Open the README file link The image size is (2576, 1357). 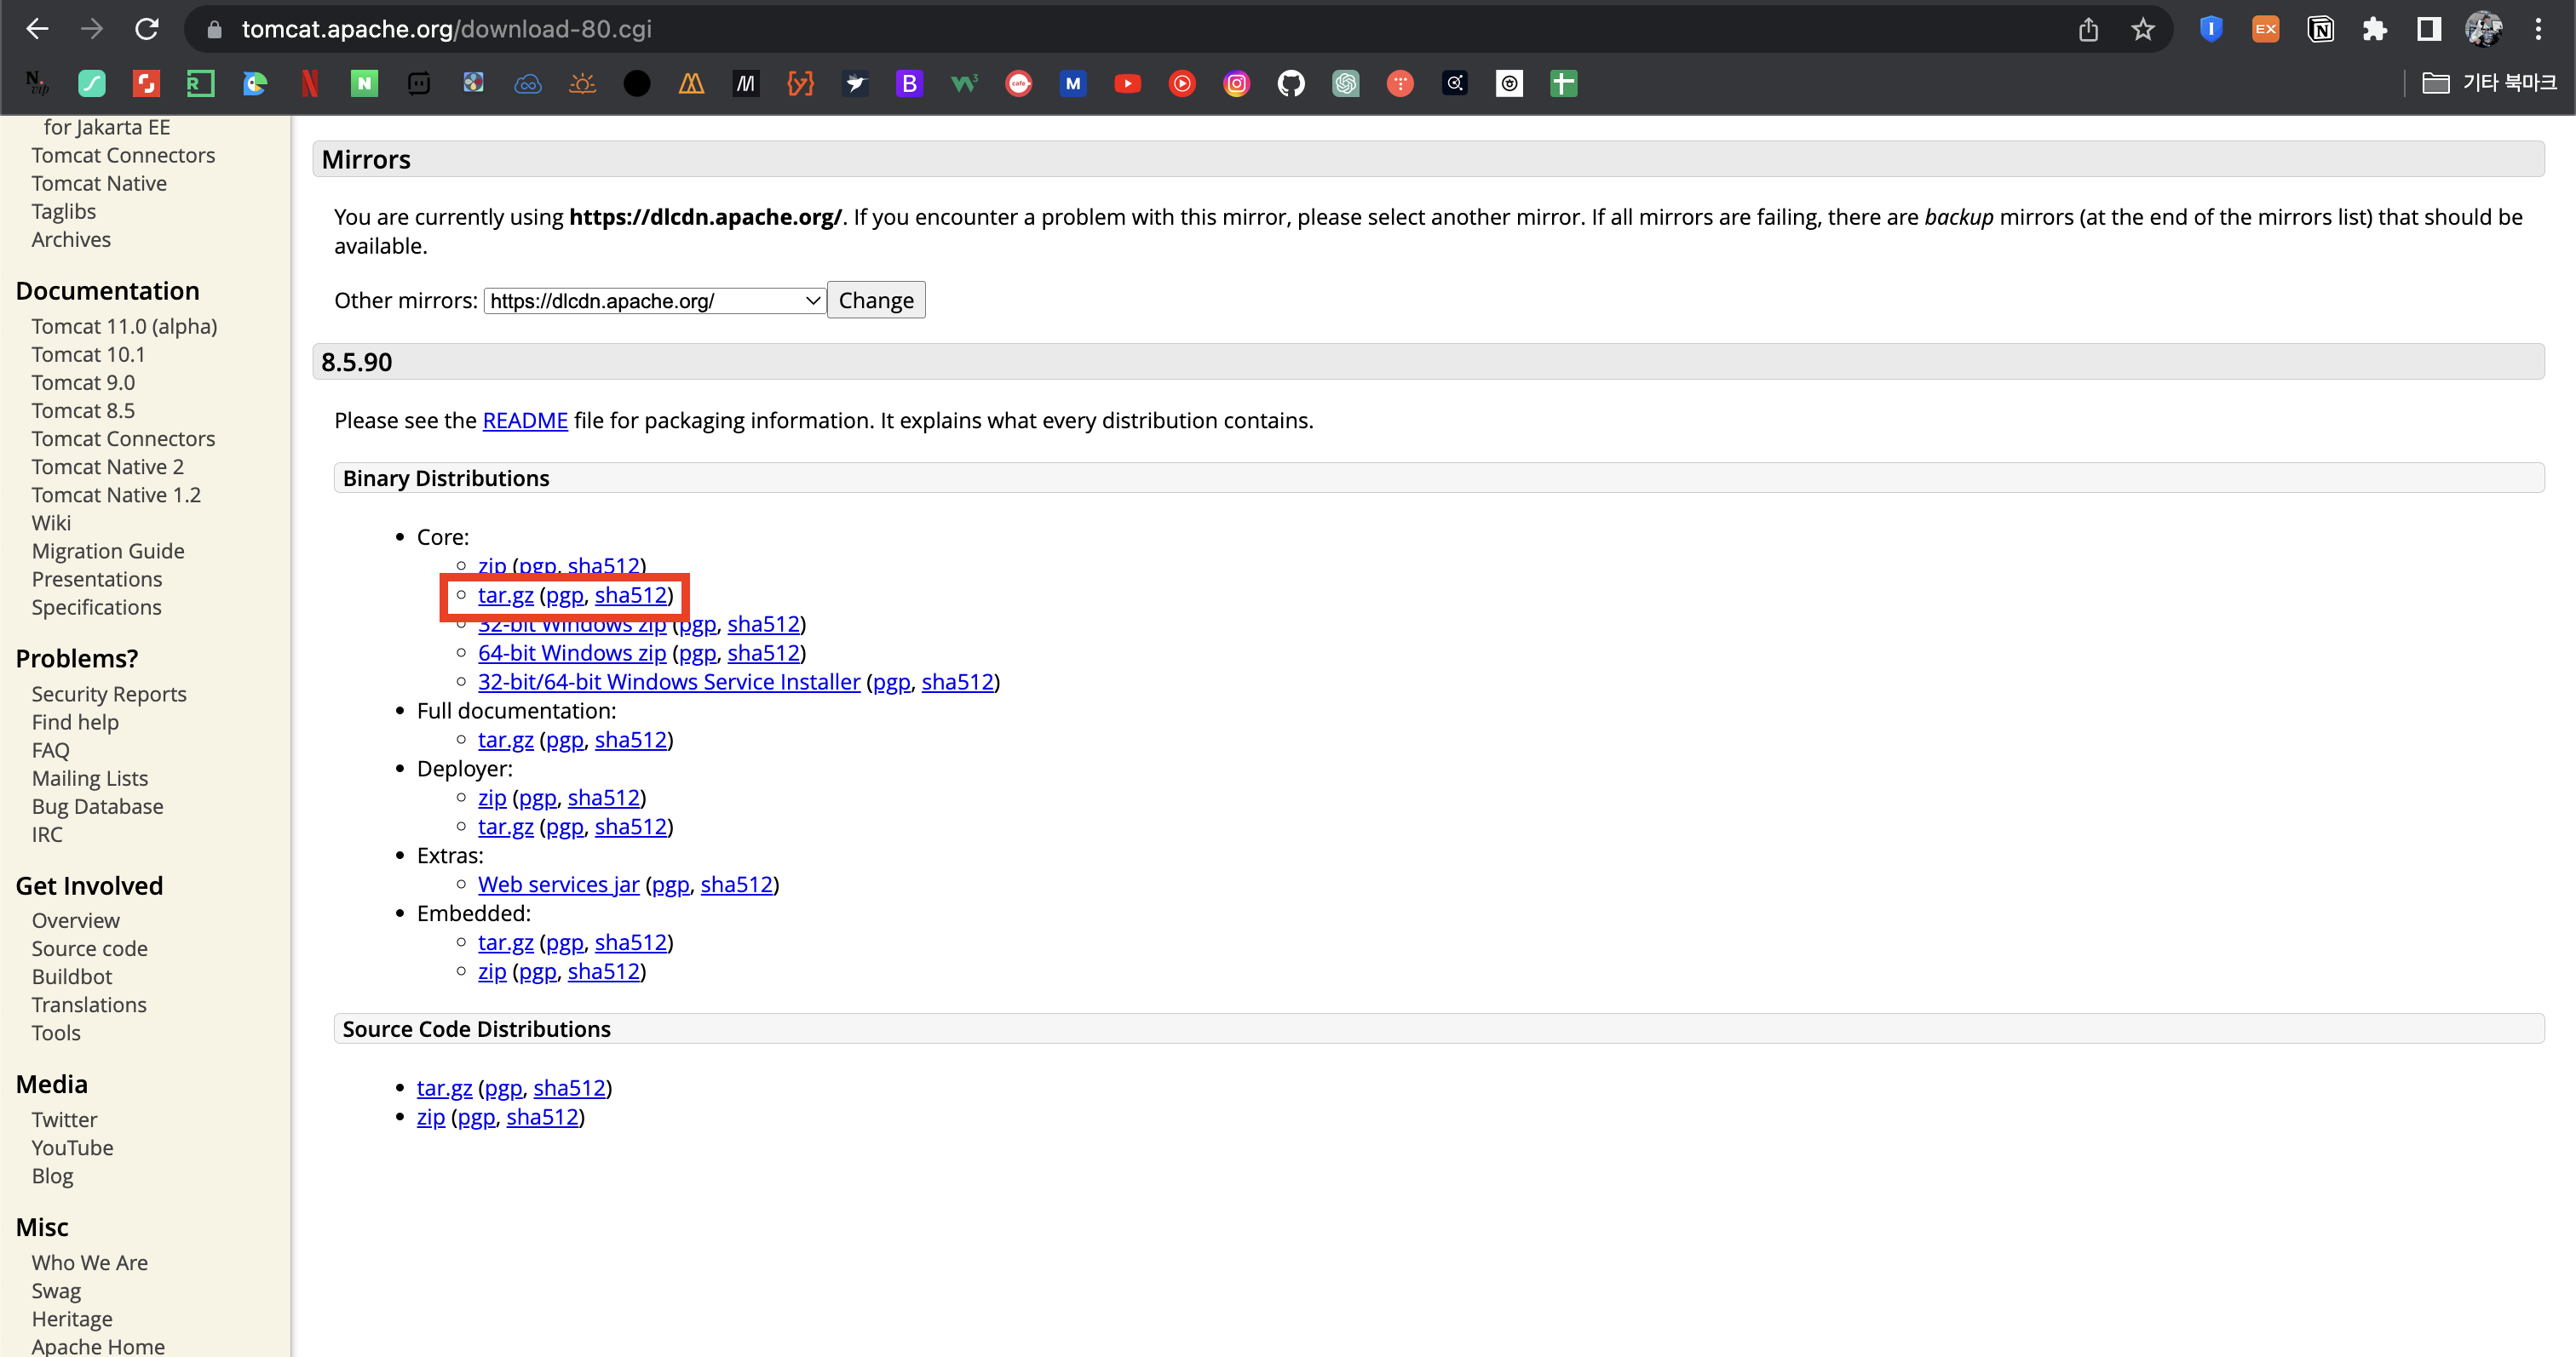[x=524, y=421]
